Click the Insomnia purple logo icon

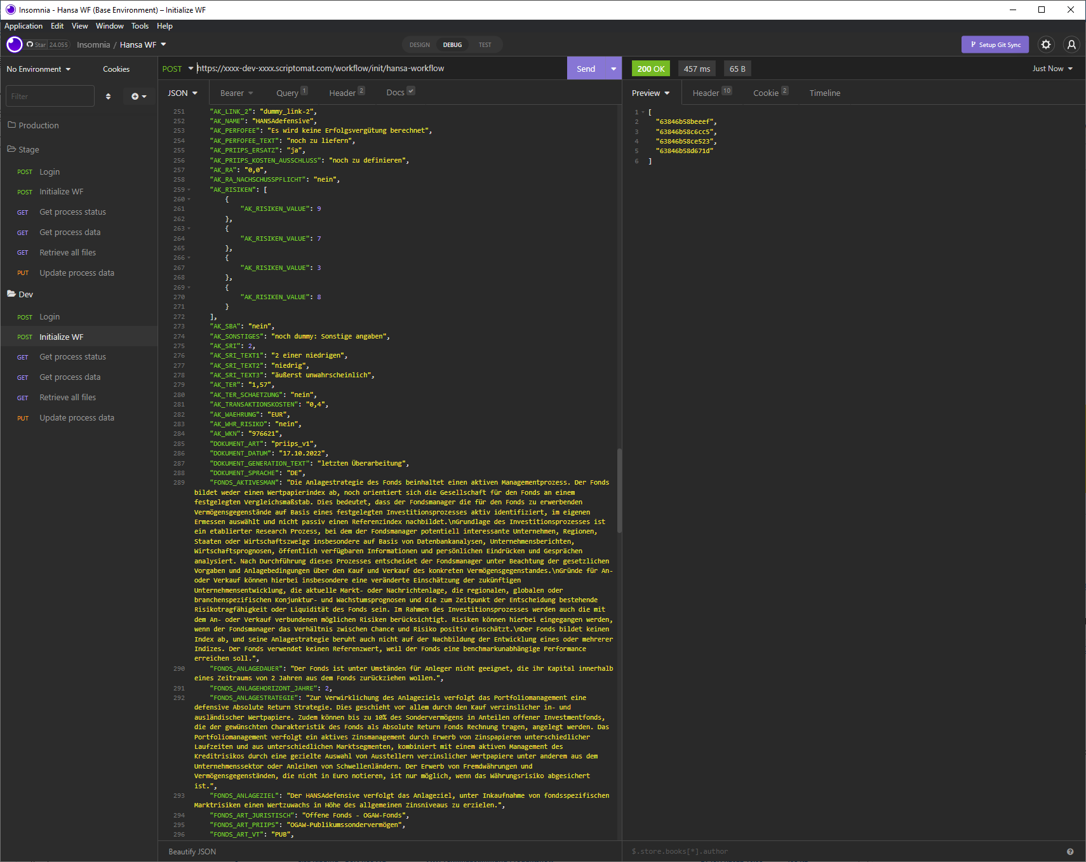14,44
